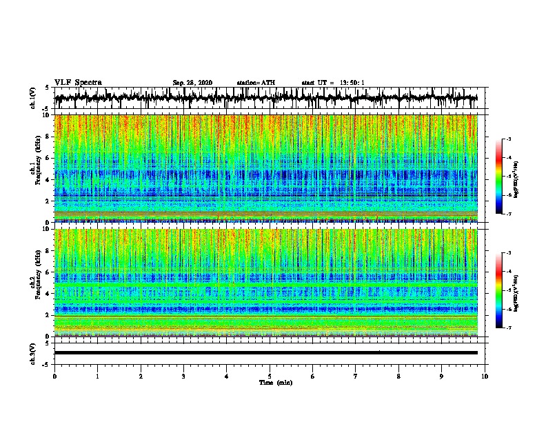Click the "5" tick on ch.3(V) axis
This screenshot has width=546, height=422.
coord(47,343)
